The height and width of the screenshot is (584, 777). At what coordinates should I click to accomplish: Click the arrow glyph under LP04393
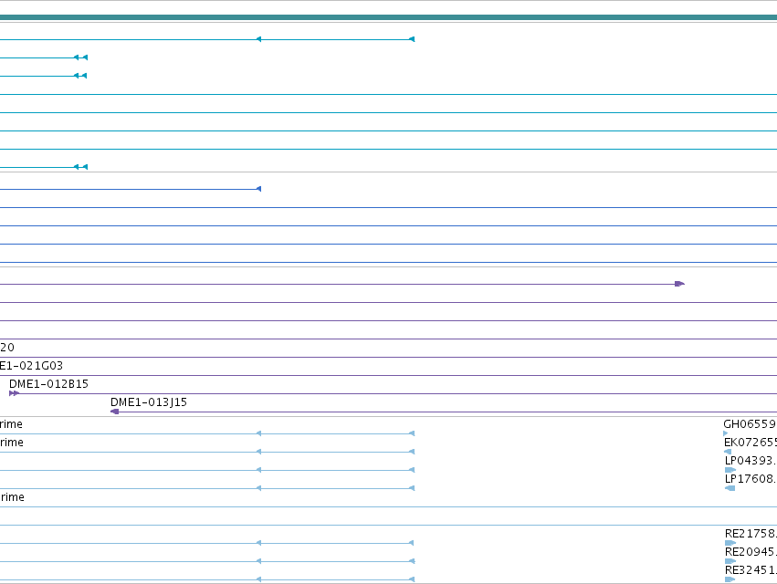click(730, 470)
